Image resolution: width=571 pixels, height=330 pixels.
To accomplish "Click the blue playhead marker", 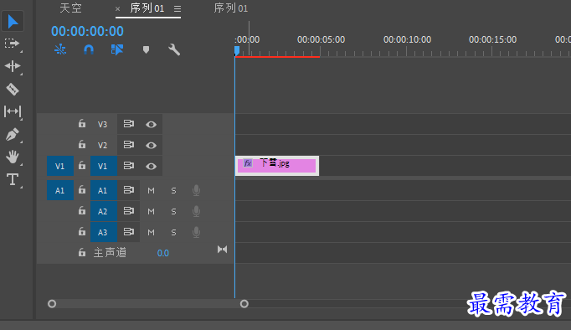I will [x=237, y=50].
